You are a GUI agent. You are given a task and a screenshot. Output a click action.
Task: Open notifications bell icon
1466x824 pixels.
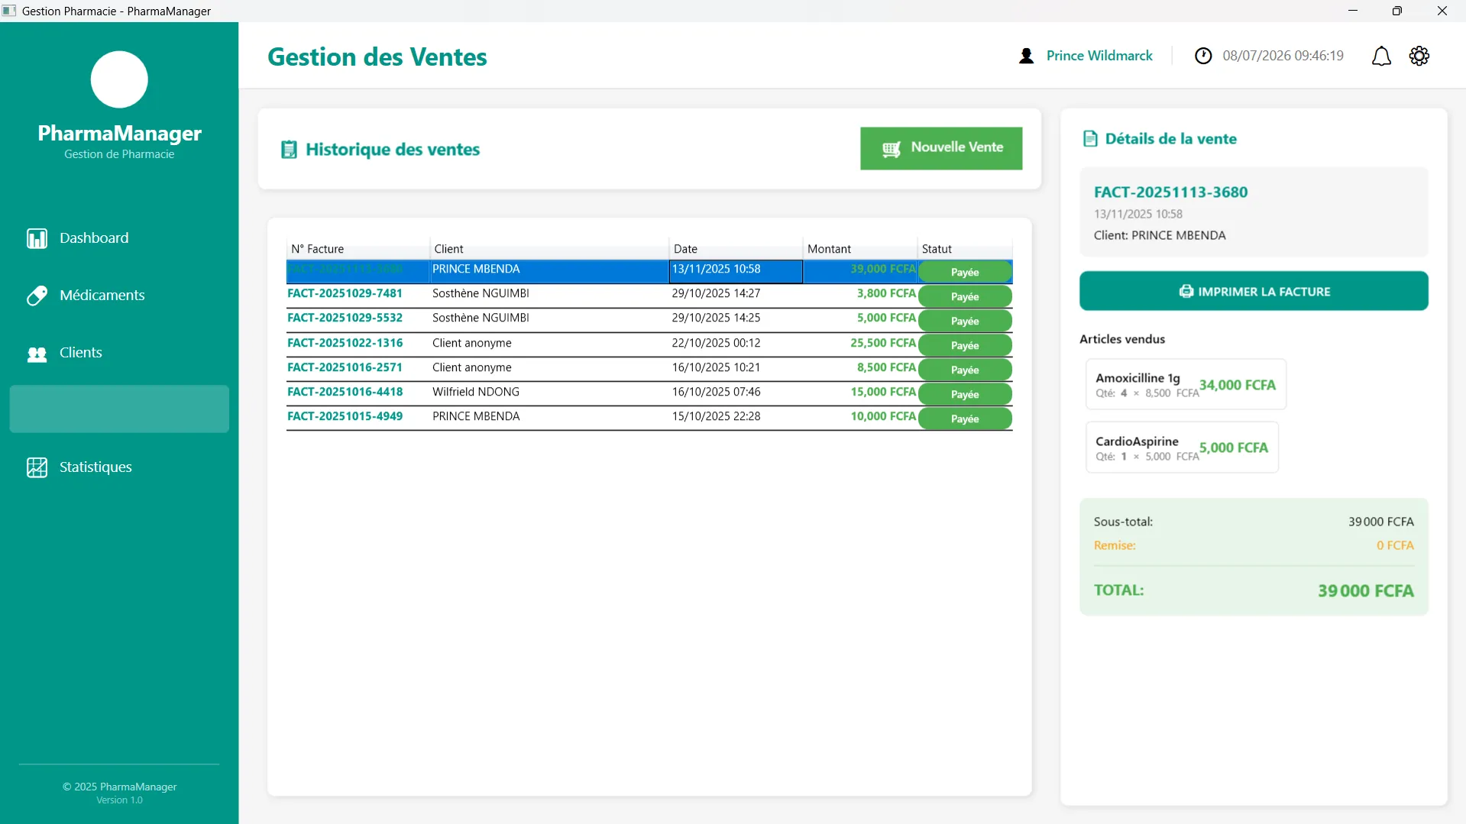click(1381, 57)
